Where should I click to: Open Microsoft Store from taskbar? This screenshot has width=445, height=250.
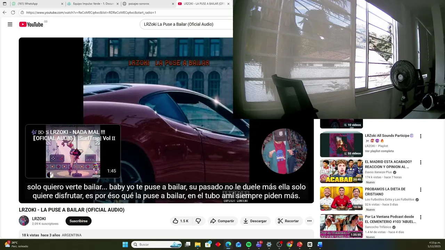pos(208,244)
